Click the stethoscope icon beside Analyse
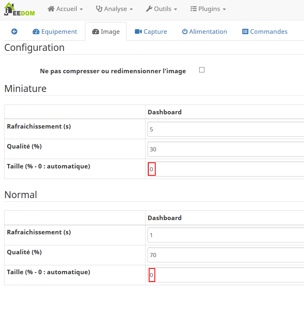 pos(99,9)
